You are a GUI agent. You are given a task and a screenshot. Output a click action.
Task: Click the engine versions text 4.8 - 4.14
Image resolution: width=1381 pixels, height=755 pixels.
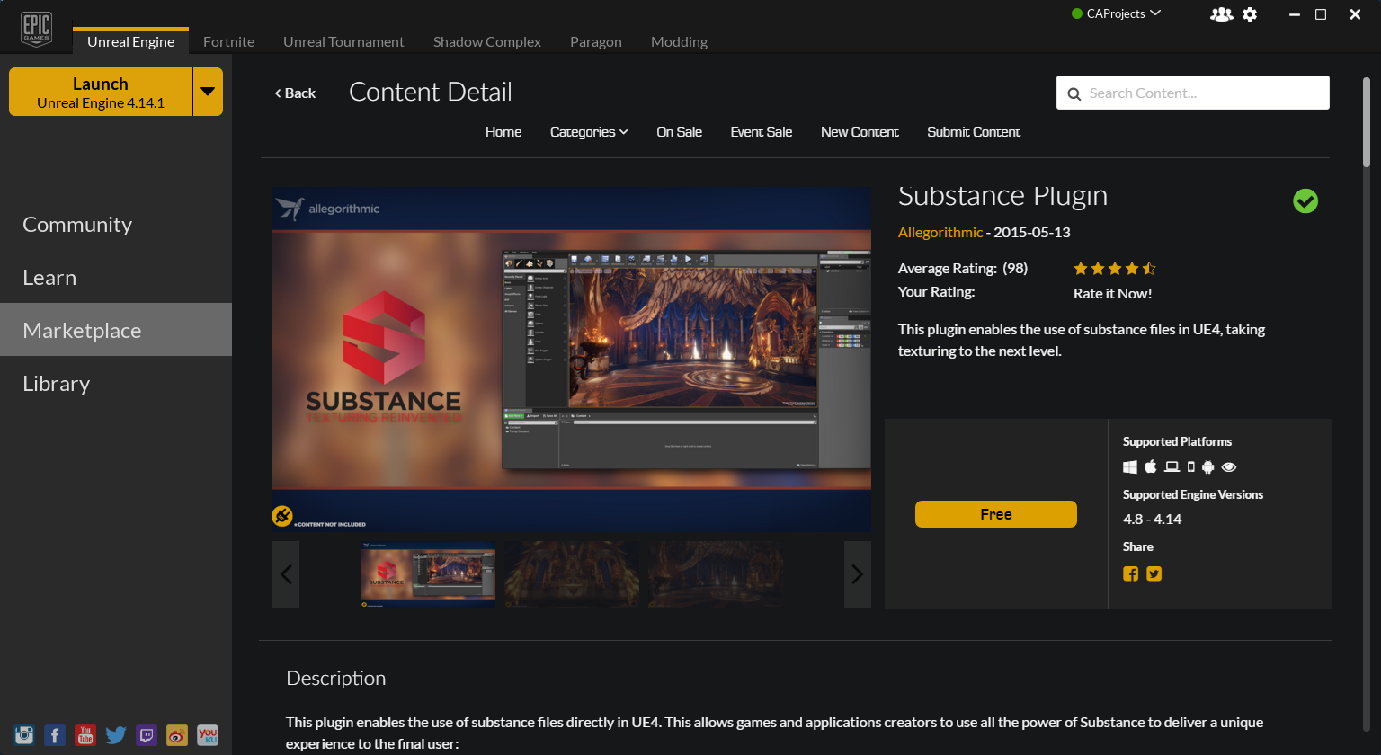[1152, 520]
